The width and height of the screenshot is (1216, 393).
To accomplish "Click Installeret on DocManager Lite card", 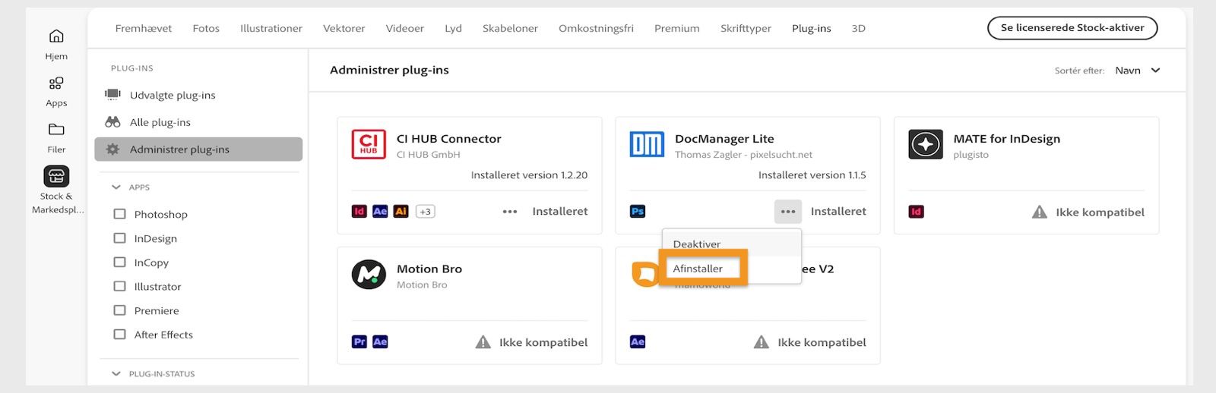I will click(838, 212).
